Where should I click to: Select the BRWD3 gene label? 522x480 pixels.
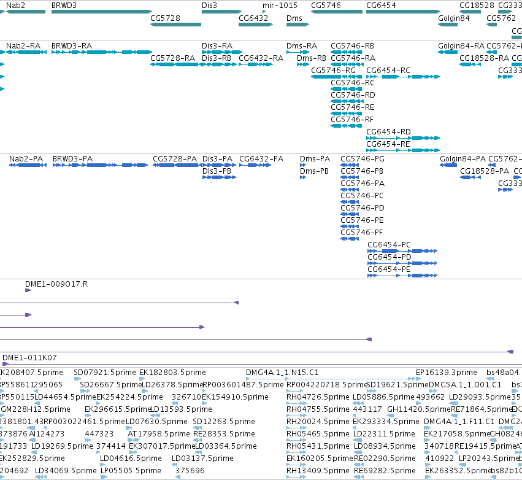[64, 6]
